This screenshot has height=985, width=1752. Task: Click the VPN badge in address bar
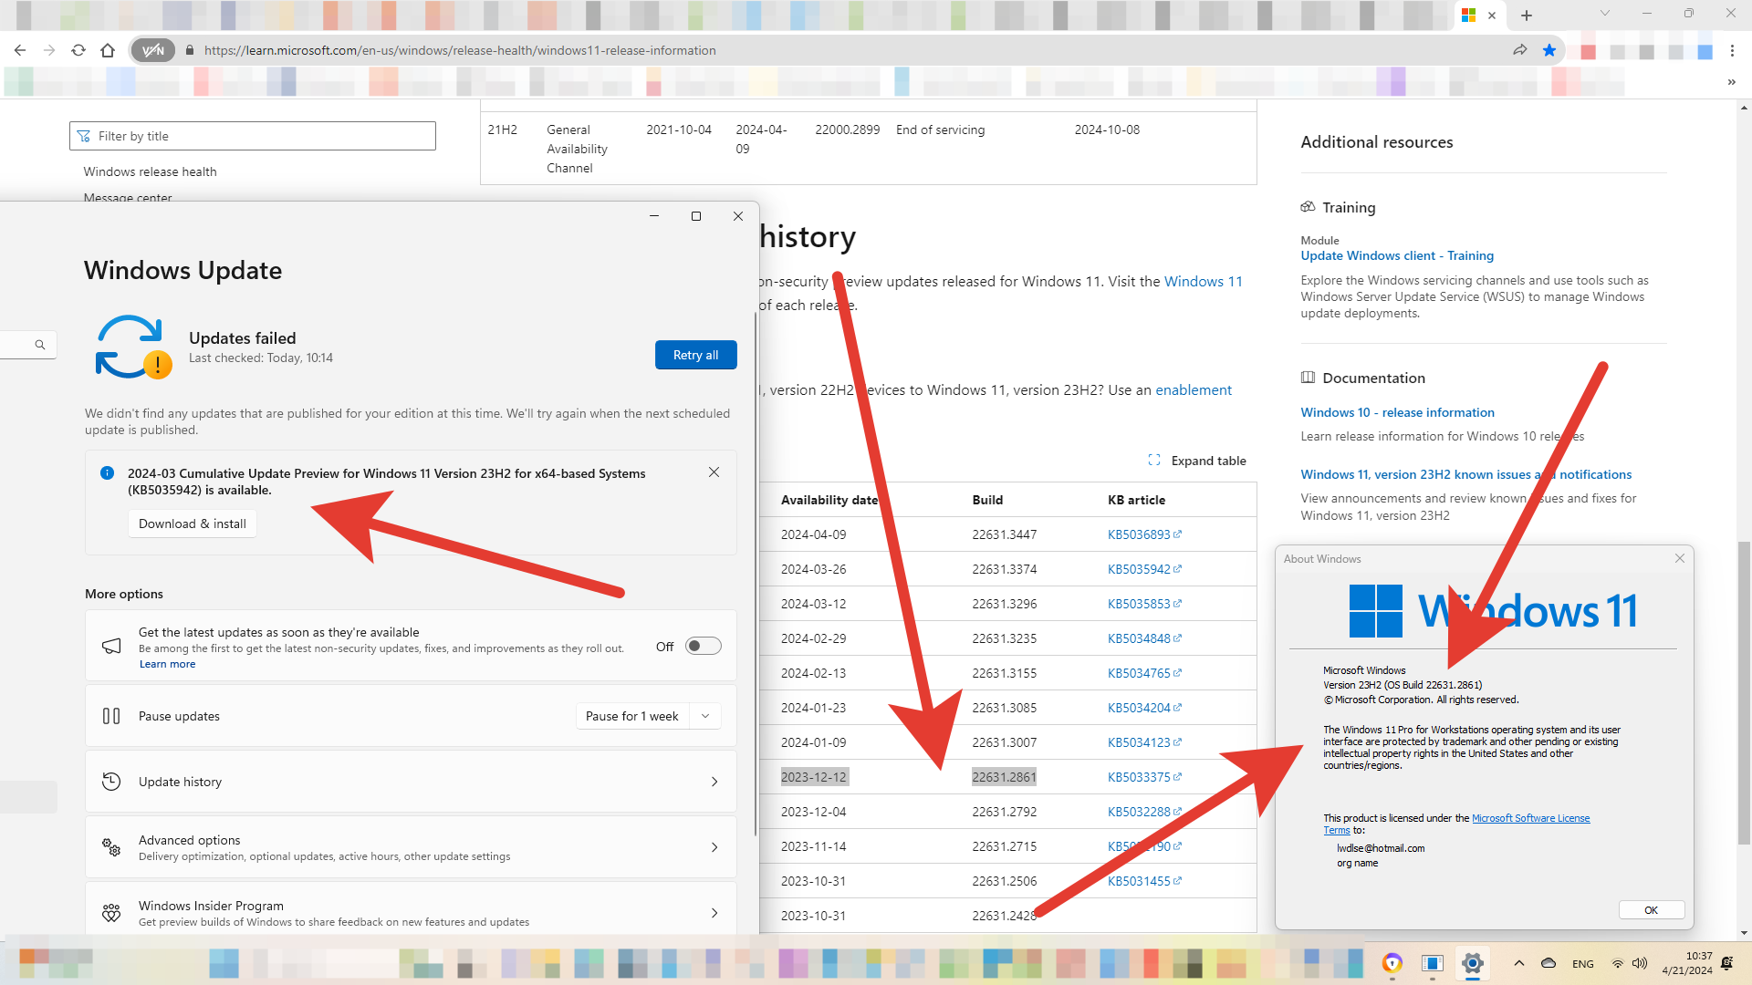152,50
